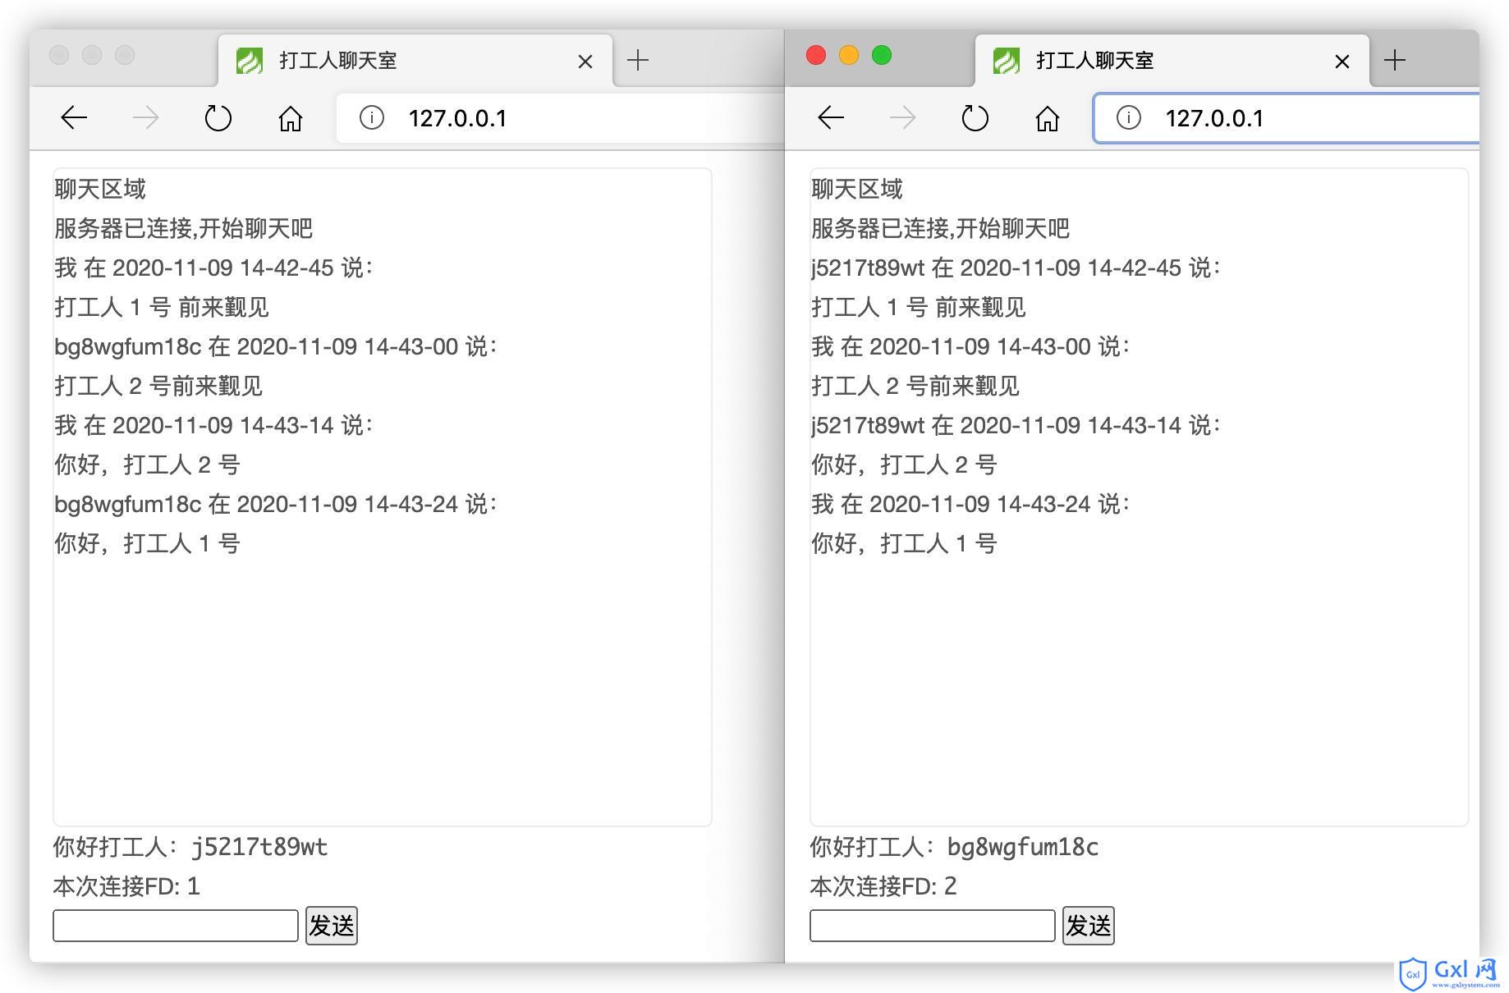Click the green leaf favicon on the right tab
The image size is (1509, 993).
[x=1007, y=61]
